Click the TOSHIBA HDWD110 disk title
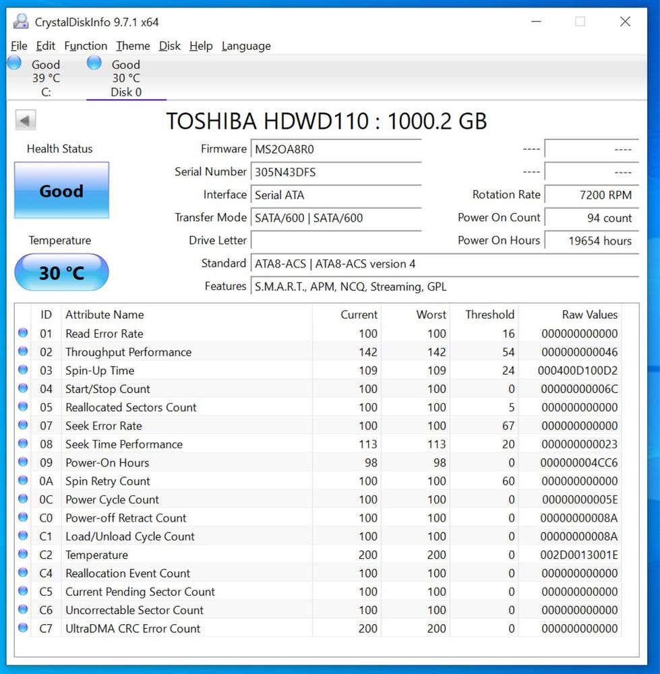 pyautogui.click(x=327, y=121)
